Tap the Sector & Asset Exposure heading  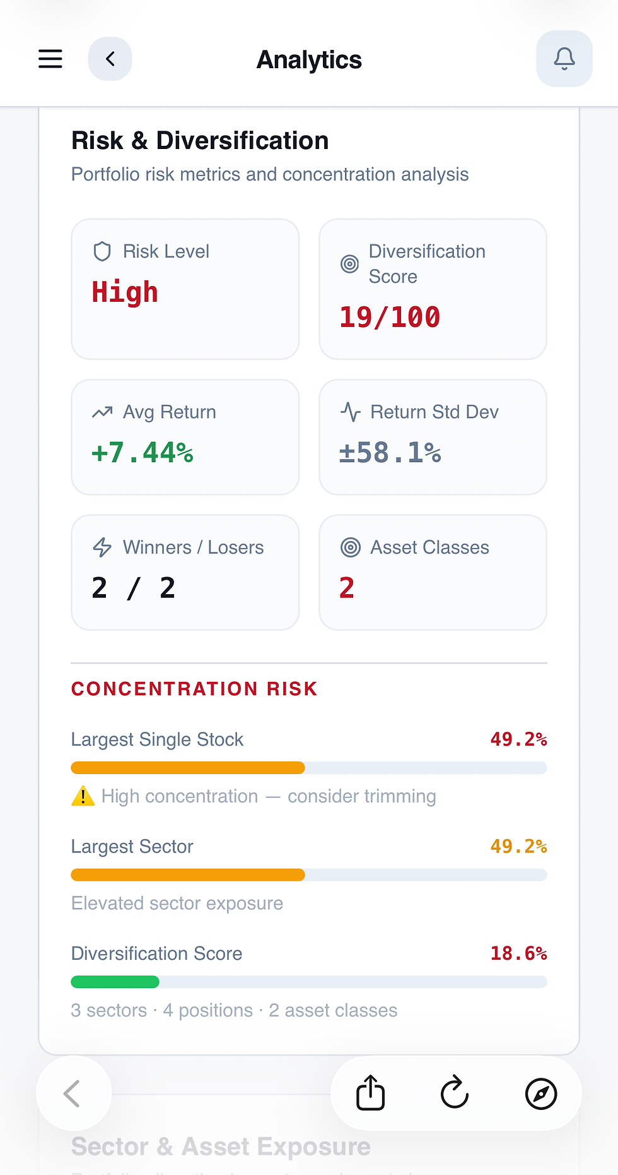pos(221,1147)
